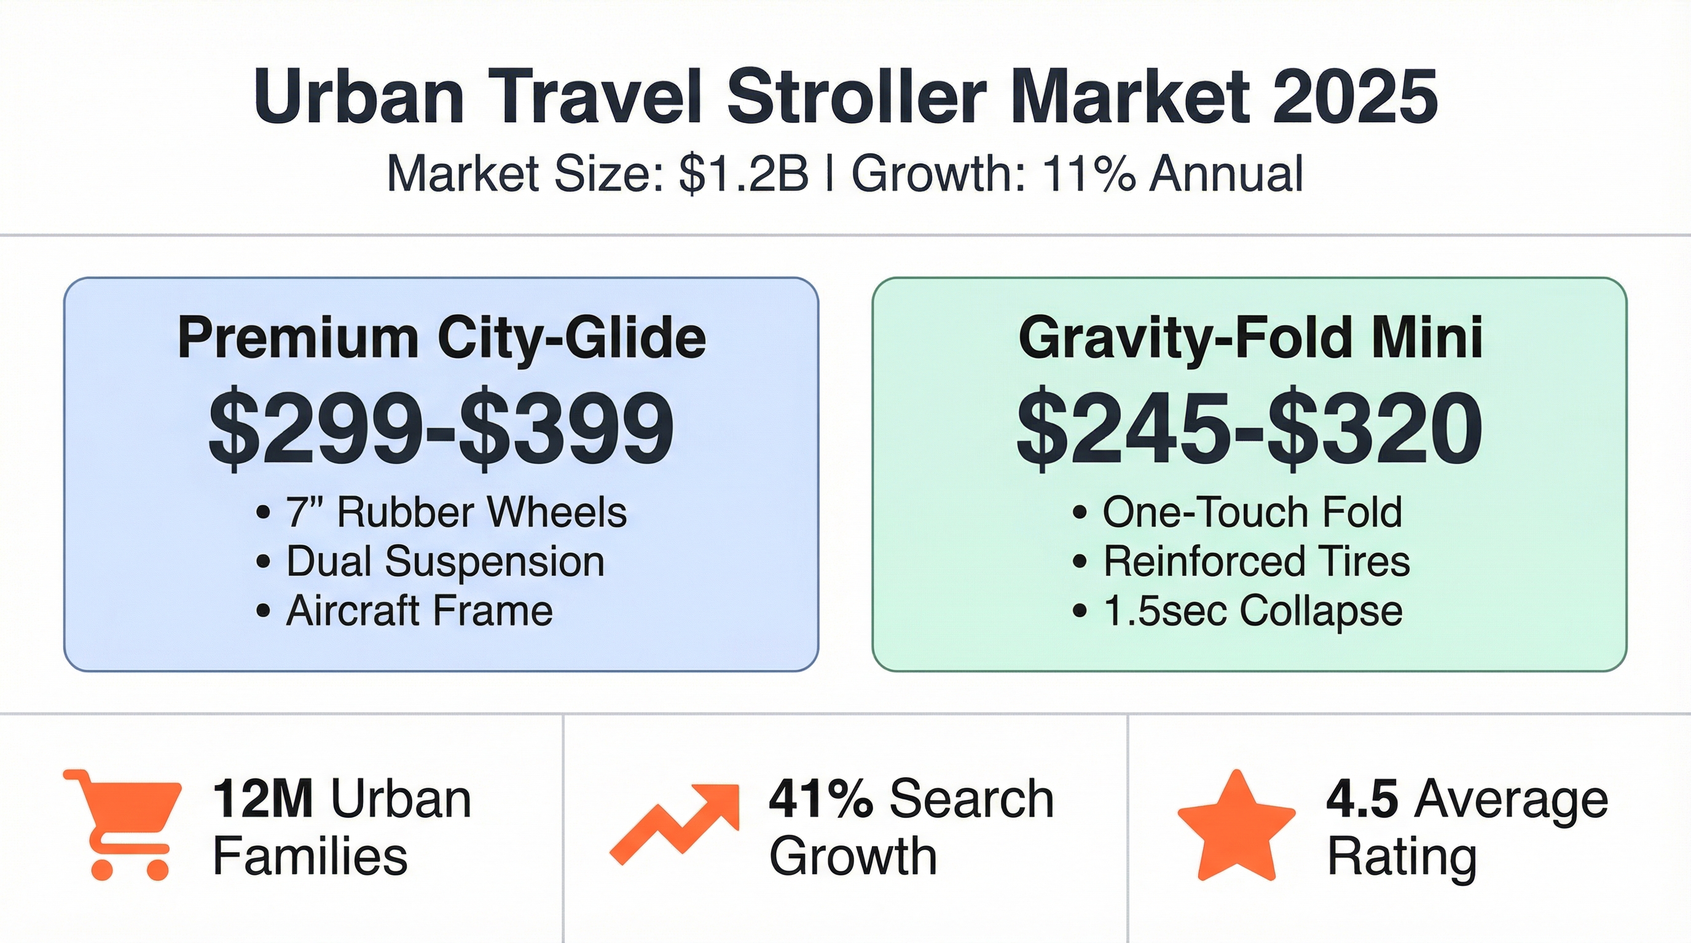Screen dimensions: 1691x943
Task: Click the Market Size and Growth subtitle
Action: [x=845, y=174]
